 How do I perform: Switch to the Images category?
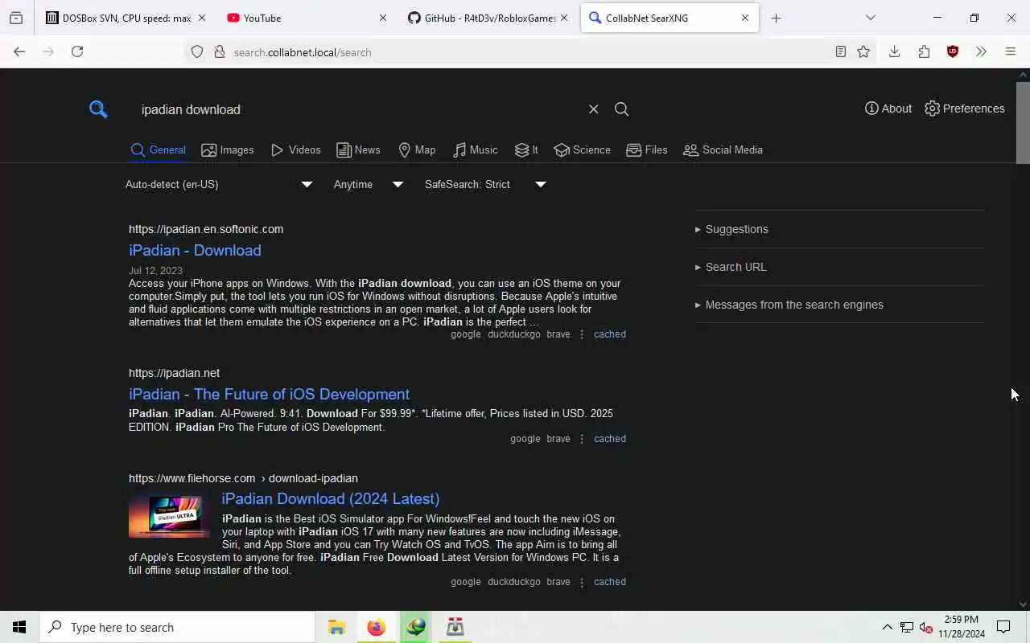click(x=228, y=149)
